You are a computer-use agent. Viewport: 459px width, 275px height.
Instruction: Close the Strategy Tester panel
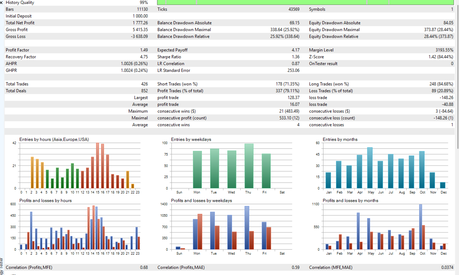(2, 3)
